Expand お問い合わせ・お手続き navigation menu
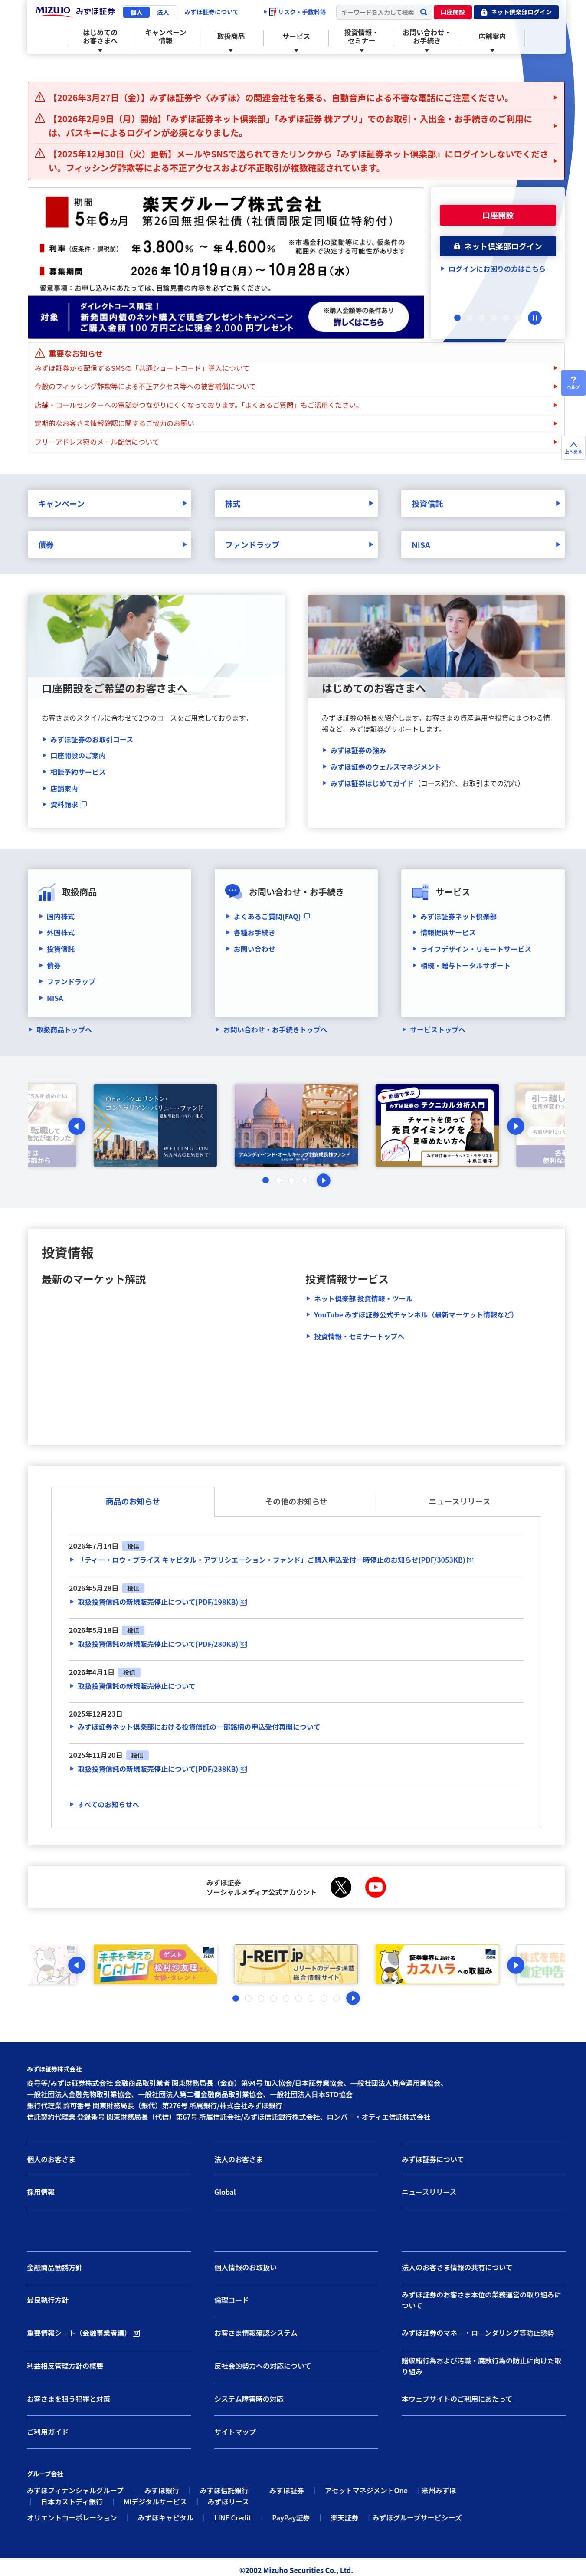The width and height of the screenshot is (586, 2576). [x=426, y=39]
